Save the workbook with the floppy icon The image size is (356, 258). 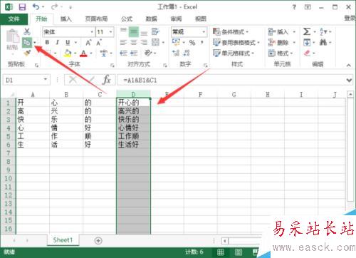[22, 7]
